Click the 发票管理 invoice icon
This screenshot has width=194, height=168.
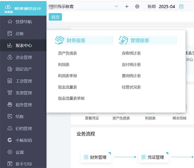click(10, 93)
